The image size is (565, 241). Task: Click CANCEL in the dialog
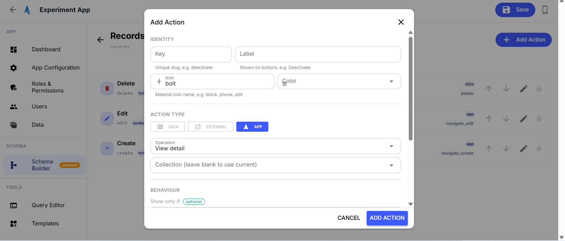[349, 218]
